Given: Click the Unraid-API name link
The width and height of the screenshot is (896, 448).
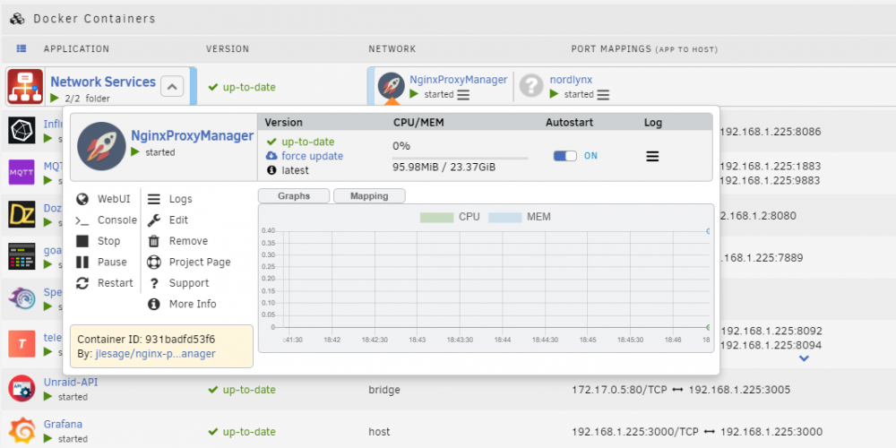Looking at the screenshot, I should tap(71, 383).
